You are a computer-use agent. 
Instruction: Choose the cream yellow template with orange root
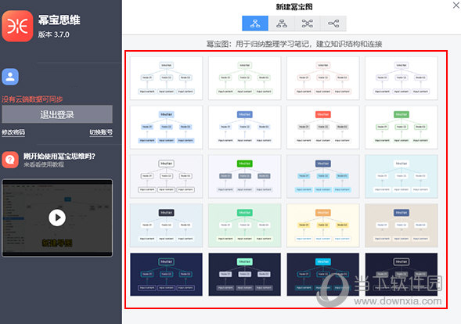[323, 225]
